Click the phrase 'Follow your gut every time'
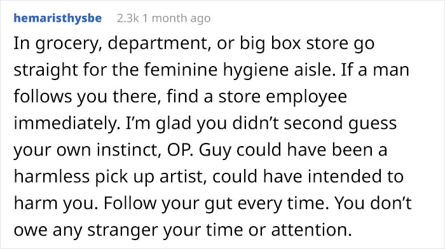Viewport: 445px width, 249px height. tap(214, 204)
